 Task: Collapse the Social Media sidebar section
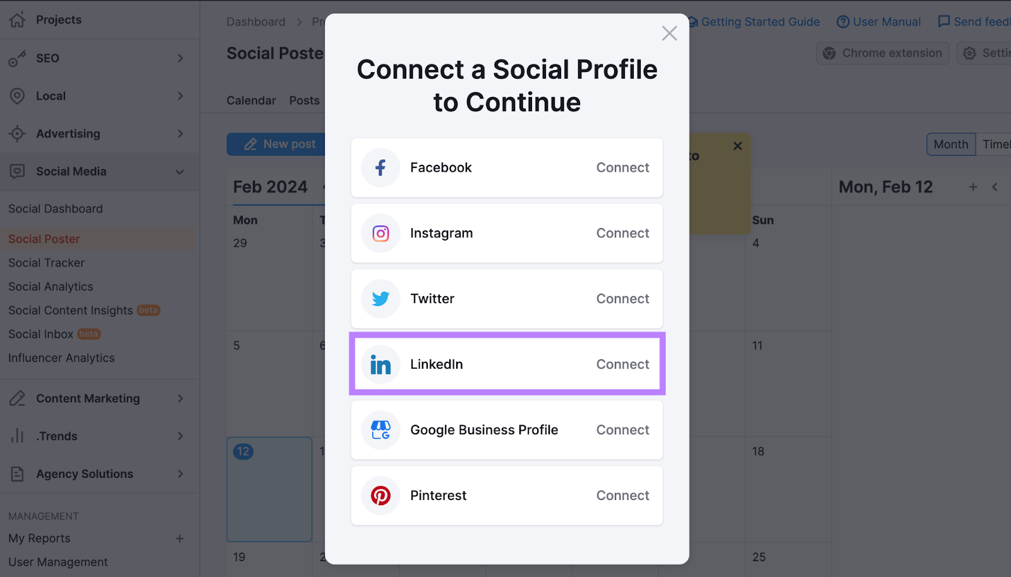[180, 171]
